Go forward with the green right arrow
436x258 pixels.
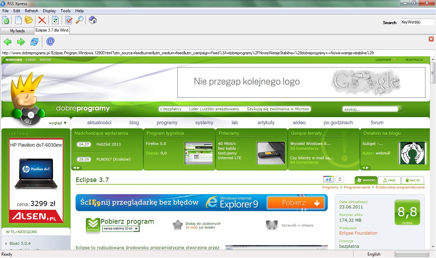21,42
